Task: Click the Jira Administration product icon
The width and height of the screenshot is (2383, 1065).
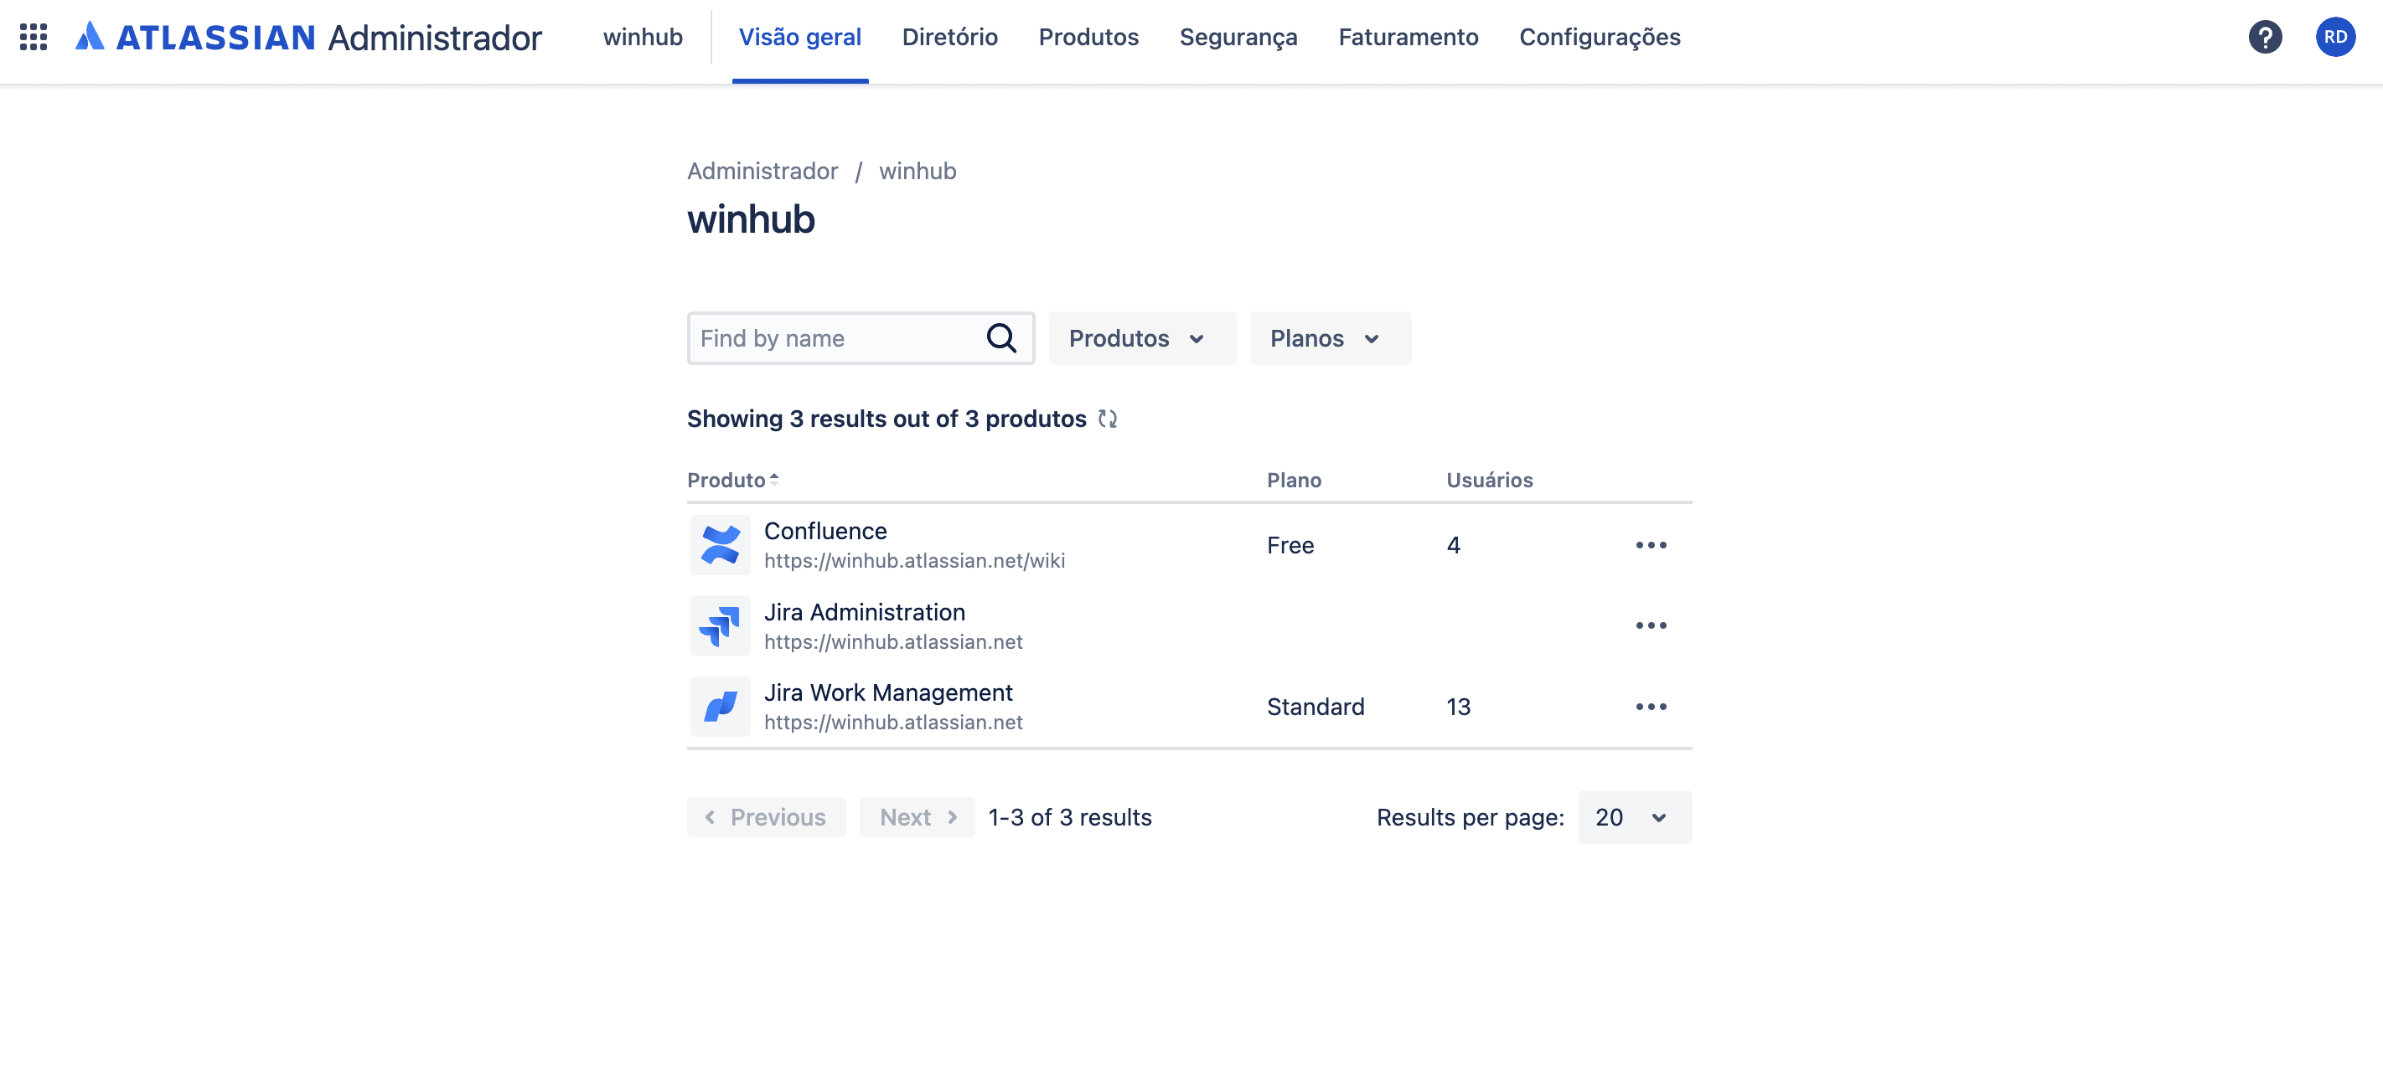Action: tap(720, 625)
